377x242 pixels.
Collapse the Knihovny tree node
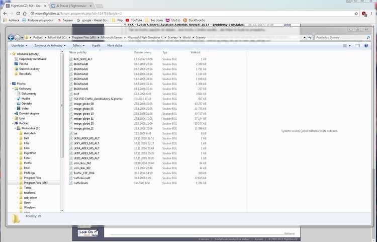pyautogui.click(x=13, y=89)
